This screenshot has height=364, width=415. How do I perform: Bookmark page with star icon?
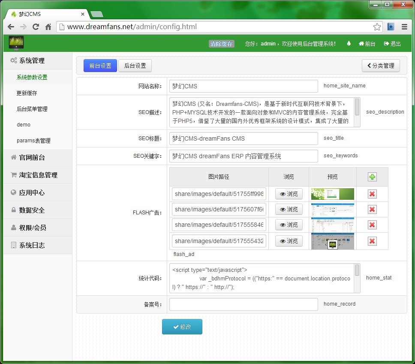click(377, 27)
